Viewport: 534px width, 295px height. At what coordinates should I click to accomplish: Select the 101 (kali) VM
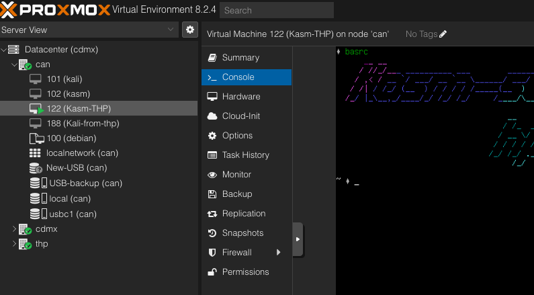pyautogui.click(x=64, y=79)
